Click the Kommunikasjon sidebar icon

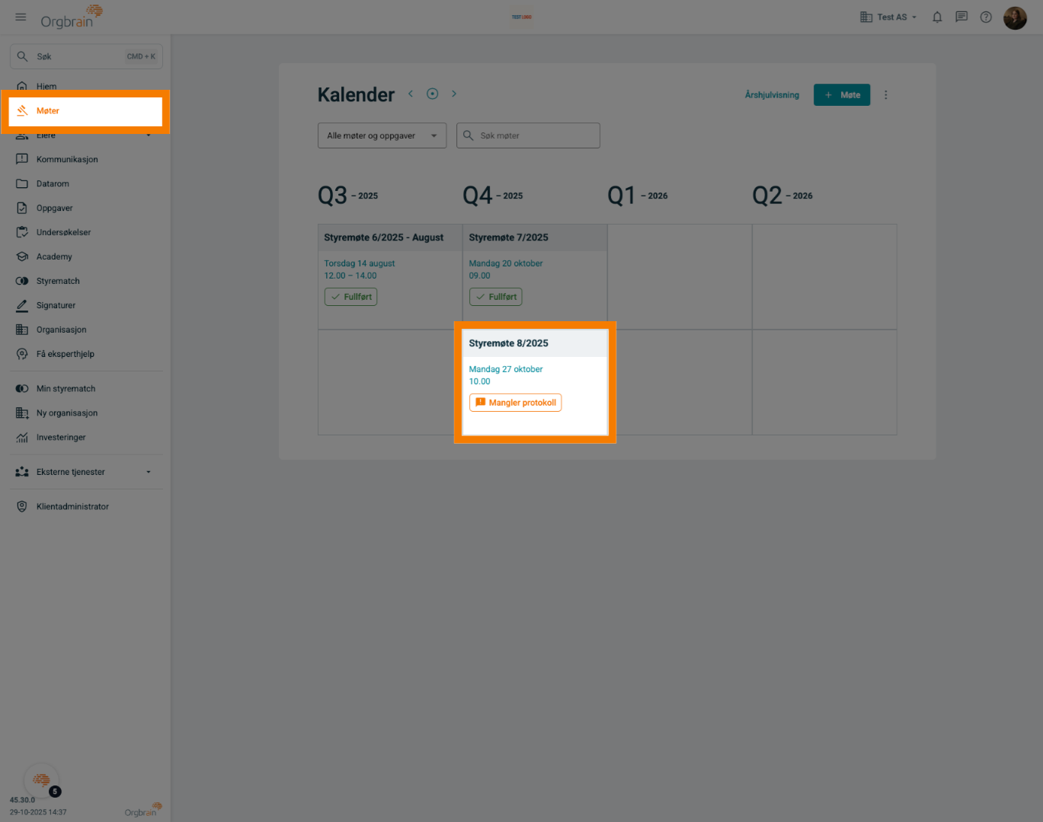tap(22, 159)
